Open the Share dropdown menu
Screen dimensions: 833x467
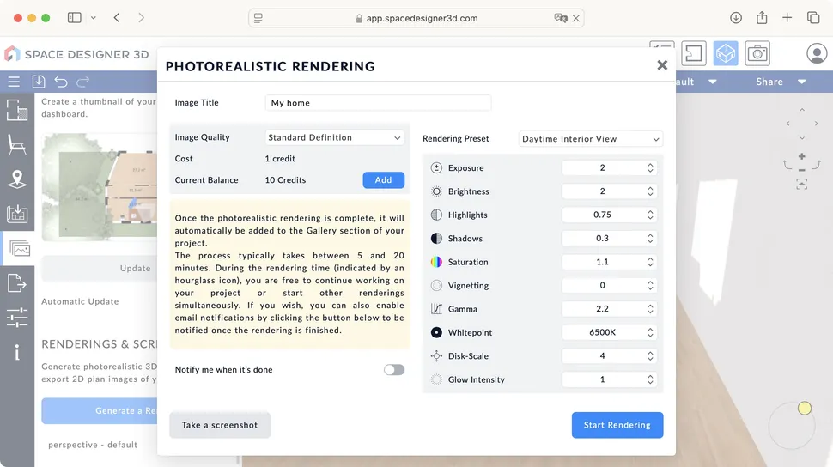pos(780,82)
